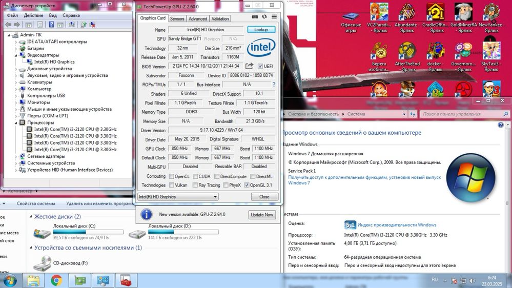Click uninstall device icon with red X
512x288 pixels.
pyautogui.click(x=92, y=25)
